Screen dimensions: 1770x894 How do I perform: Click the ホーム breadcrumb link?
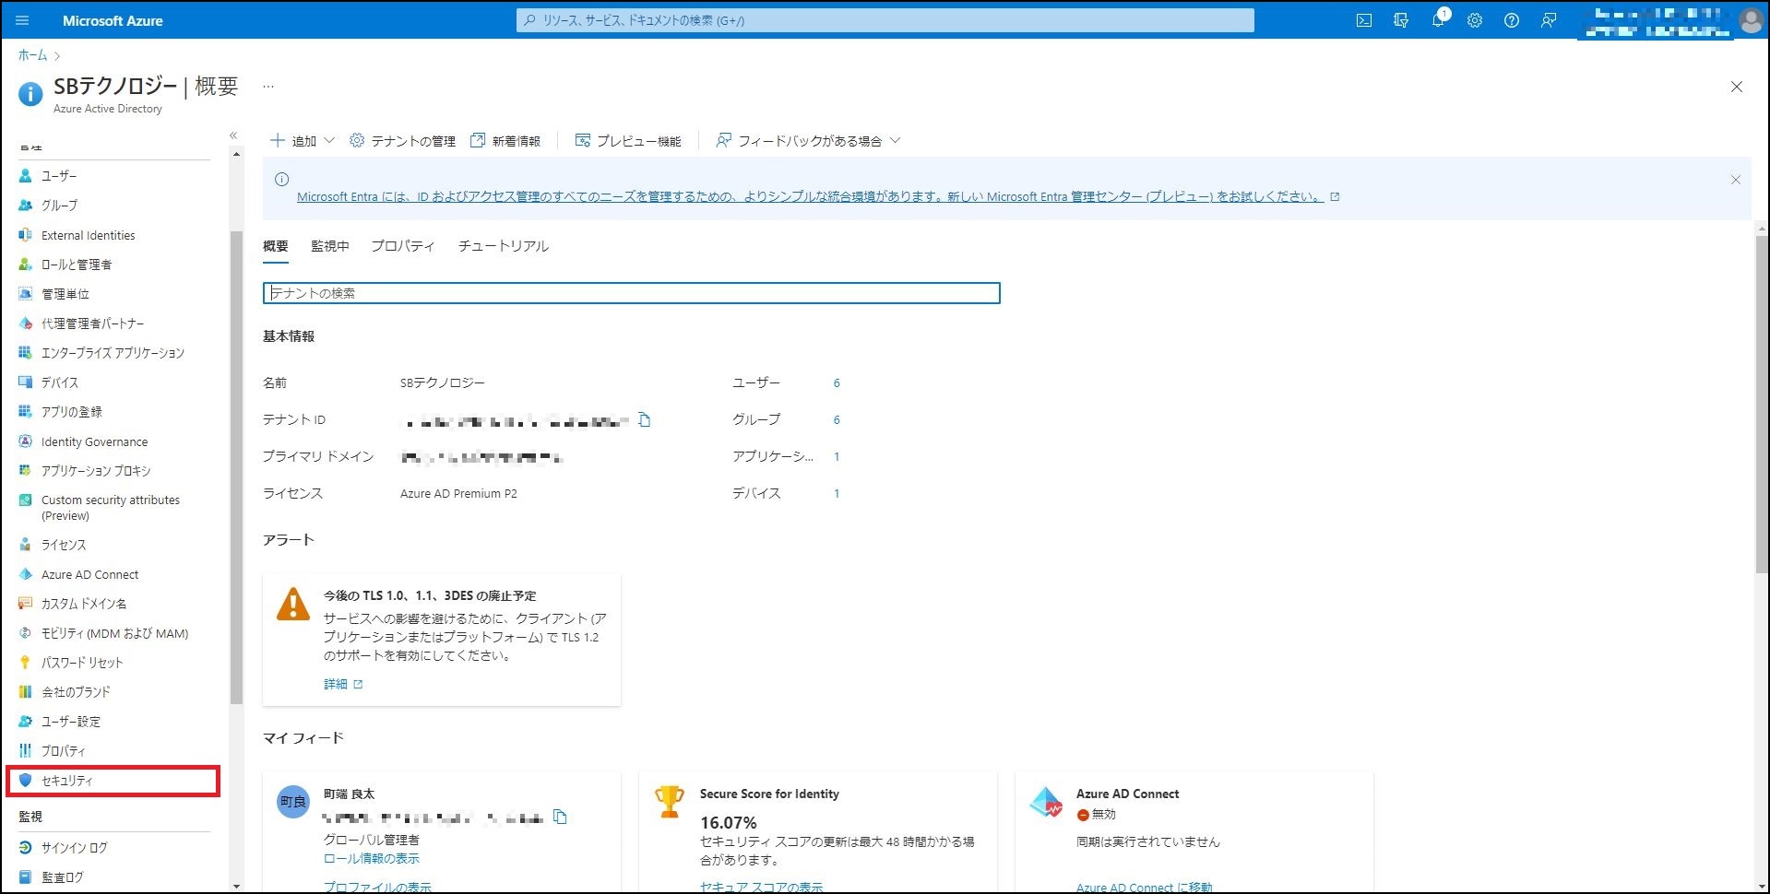[x=32, y=55]
